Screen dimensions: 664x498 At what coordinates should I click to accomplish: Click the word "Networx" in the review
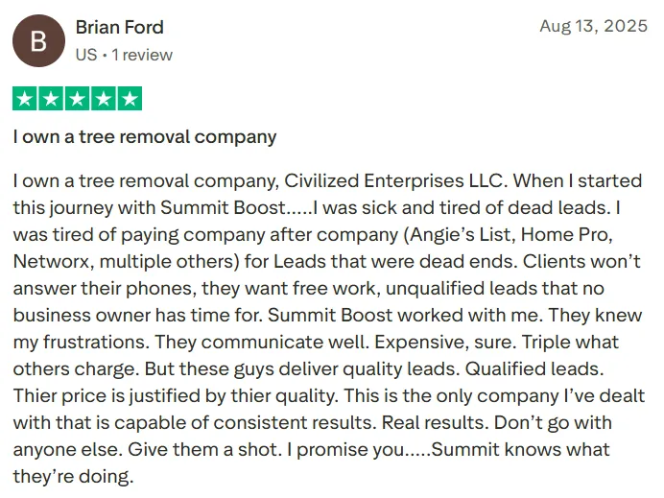pos(51,261)
